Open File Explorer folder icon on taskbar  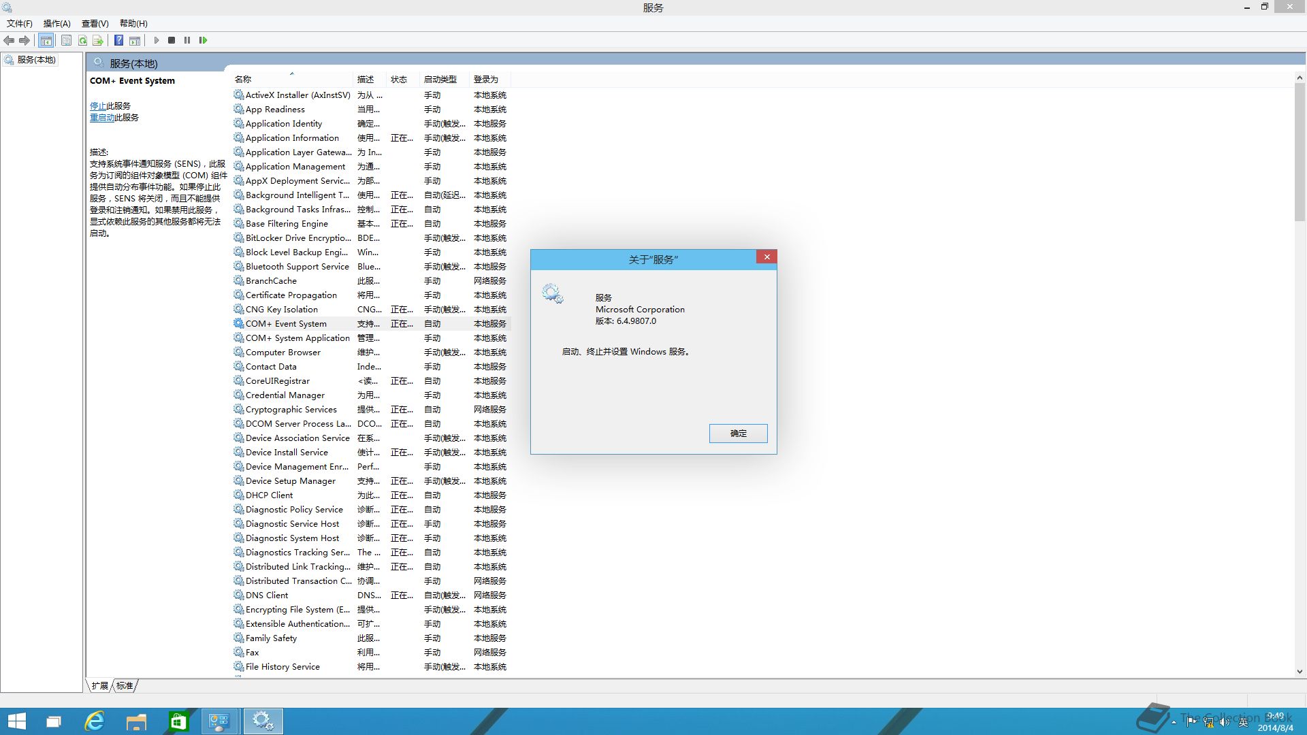point(136,721)
